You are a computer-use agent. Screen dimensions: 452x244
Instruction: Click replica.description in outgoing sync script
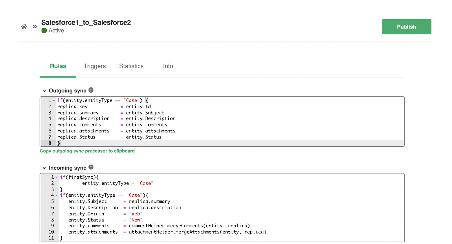point(83,119)
